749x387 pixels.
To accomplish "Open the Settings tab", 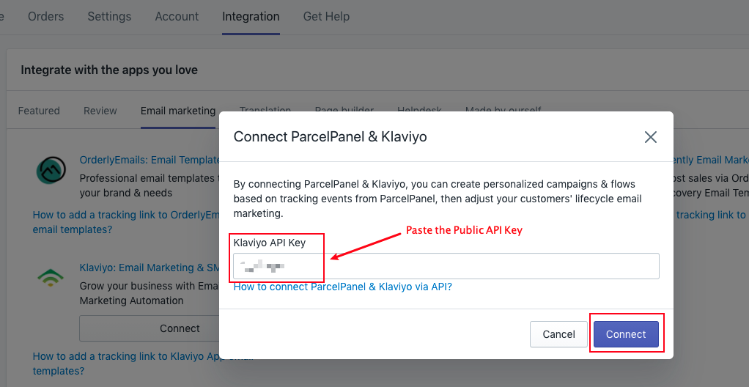I will pyautogui.click(x=109, y=17).
